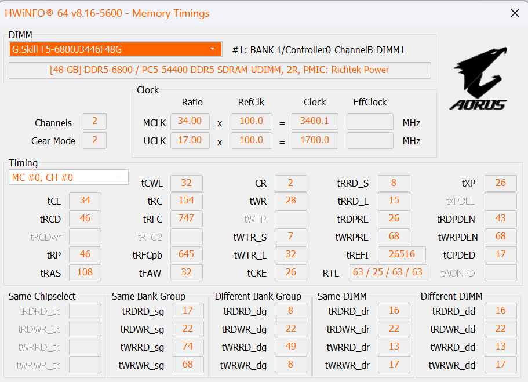Click the tCL value 34
The height and width of the screenshot is (382, 528).
(85, 201)
